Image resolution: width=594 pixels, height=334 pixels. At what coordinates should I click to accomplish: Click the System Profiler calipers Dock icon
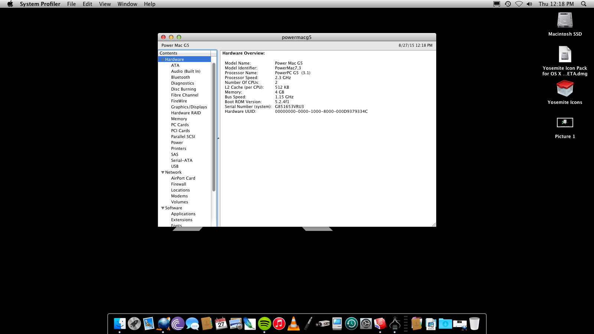395,324
